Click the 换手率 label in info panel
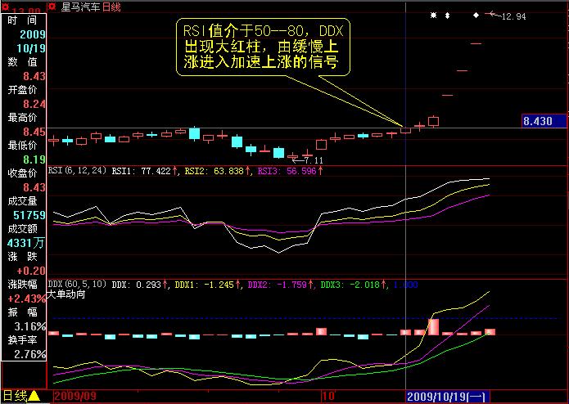The width and height of the screenshot is (569, 404). tap(22, 340)
